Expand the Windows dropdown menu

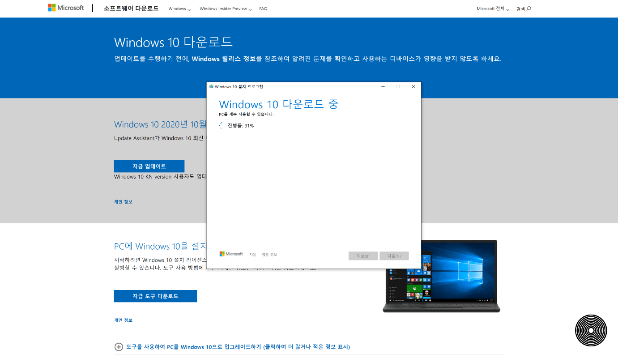[179, 9]
